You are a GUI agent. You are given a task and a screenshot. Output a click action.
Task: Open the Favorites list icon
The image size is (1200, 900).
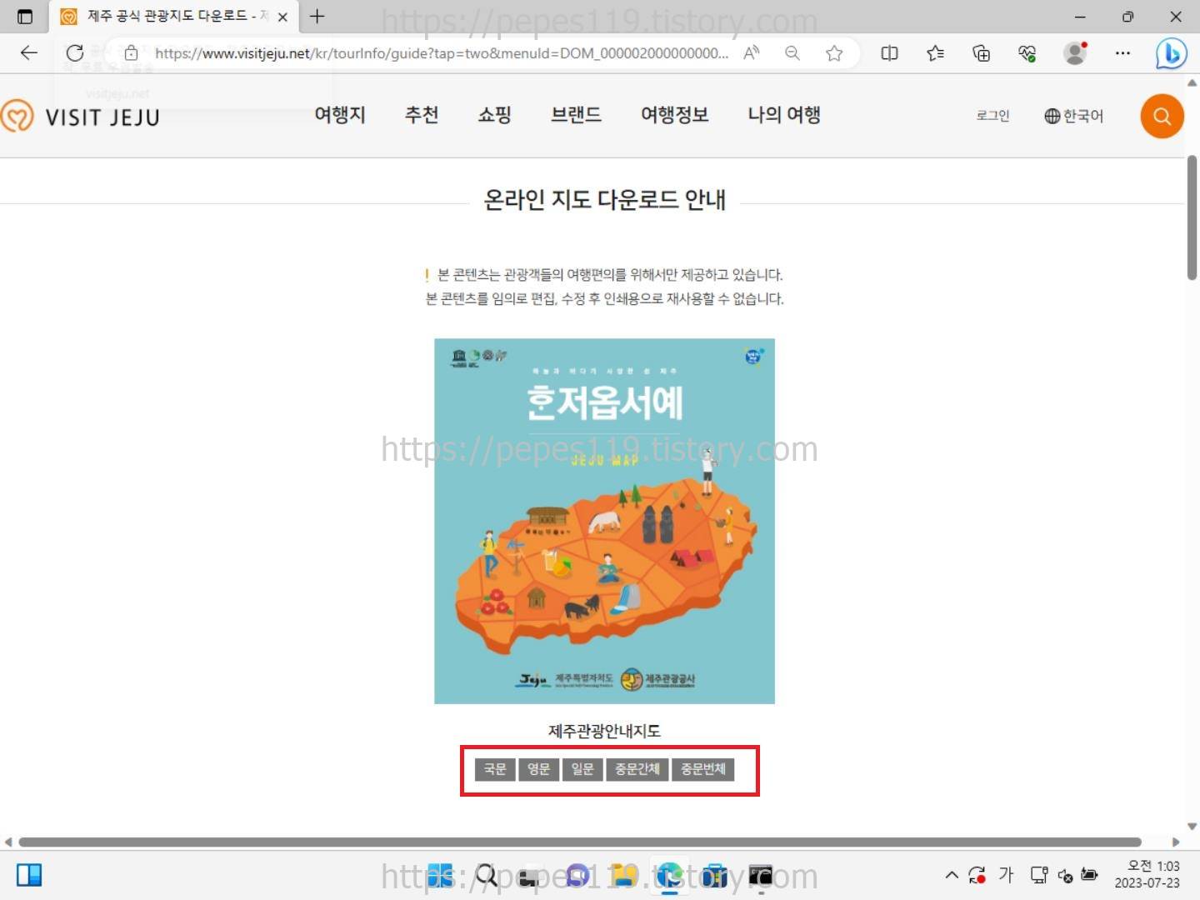coord(936,53)
